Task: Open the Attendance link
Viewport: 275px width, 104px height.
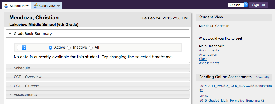Action: 208,55
